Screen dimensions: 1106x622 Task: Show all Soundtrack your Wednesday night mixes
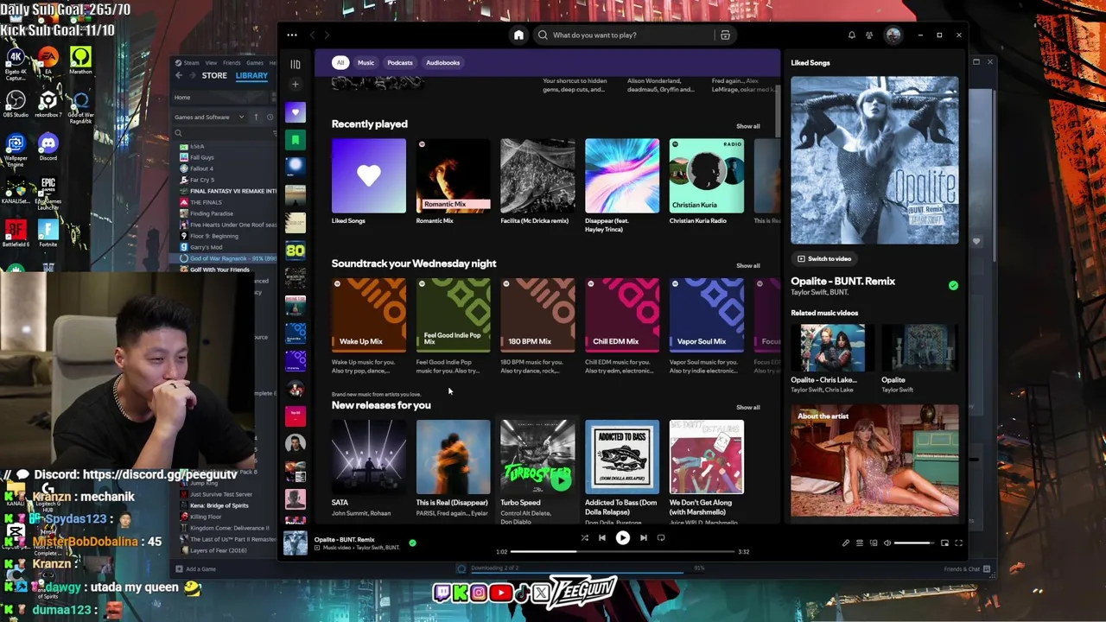coord(747,265)
